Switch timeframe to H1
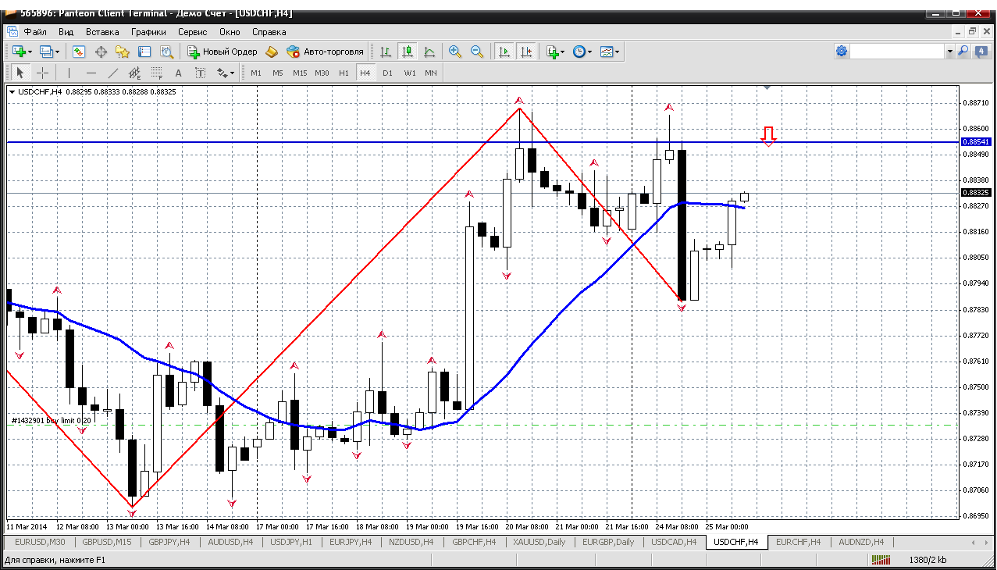Image resolution: width=997 pixels, height=570 pixels. pyautogui.click(x=344, y=73)
